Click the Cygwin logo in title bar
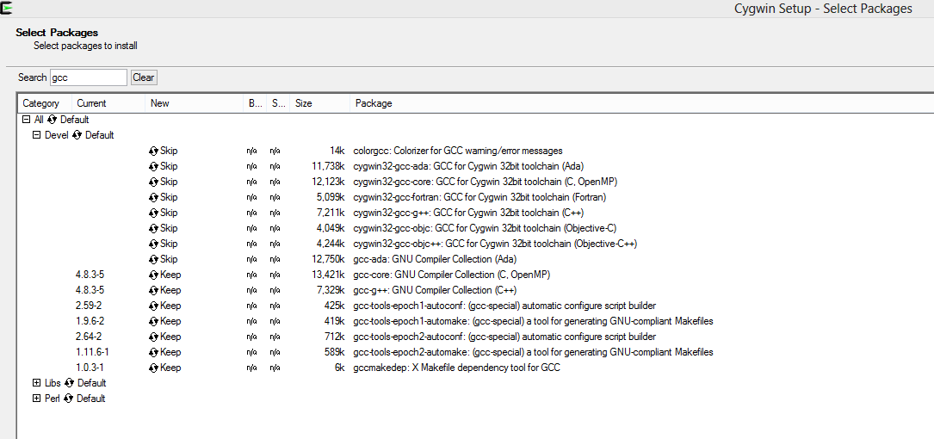Viewport: 934px width, 439px height. coord(7,9)
